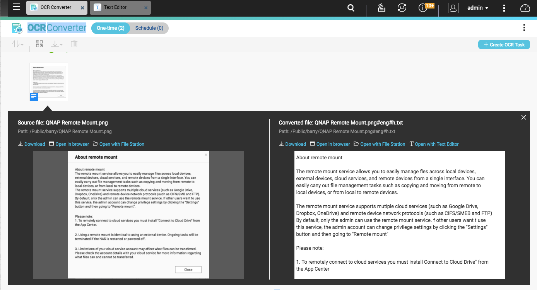
Task: Open the search magnifier in the top bar
Action: coord(351,8)
